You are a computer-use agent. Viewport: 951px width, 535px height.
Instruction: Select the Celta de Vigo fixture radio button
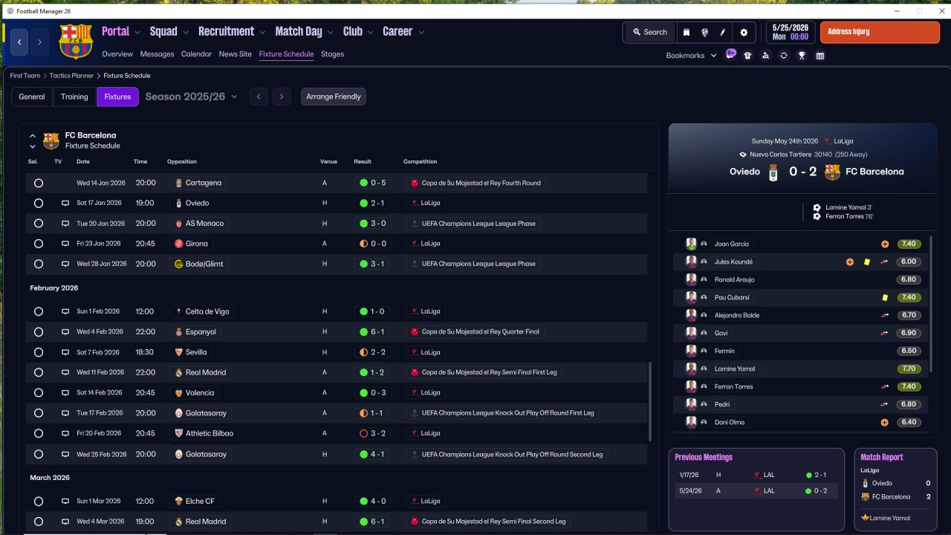(x=39, y=311)
